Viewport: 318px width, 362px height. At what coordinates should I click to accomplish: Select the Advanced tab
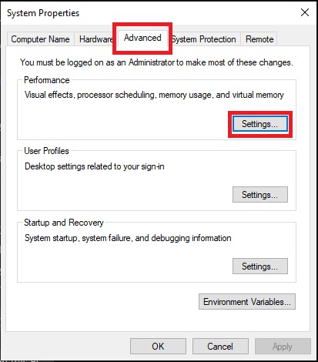pos(142,38)
